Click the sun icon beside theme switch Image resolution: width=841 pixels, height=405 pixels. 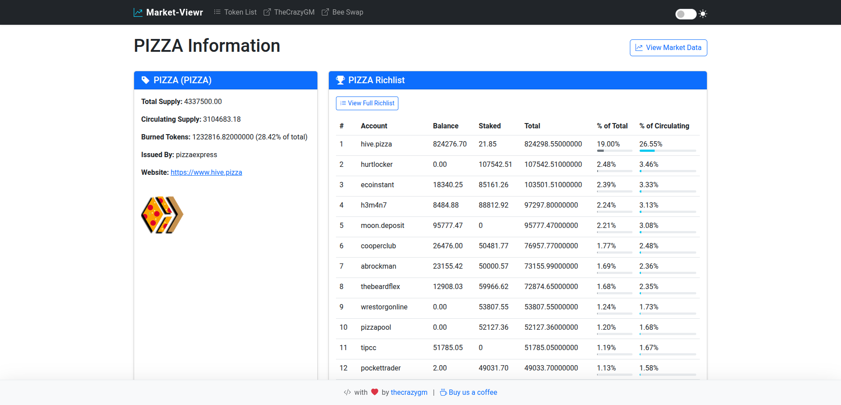click(703, 14)
